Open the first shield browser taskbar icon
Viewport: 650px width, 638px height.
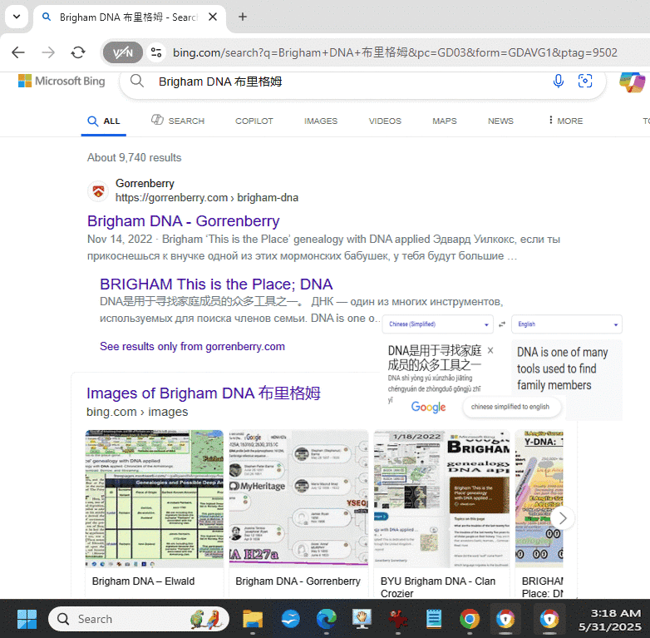pos(505,619)
